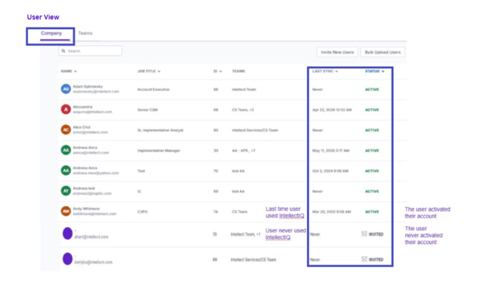Open Adam Sybrowsky's AS avatar
This screenshot has width=479, height=293.
[66, 89]
